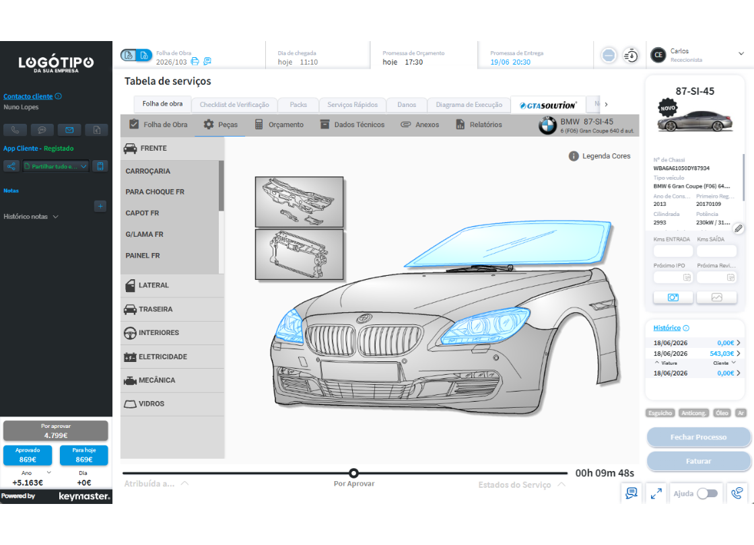Click the phone call icon under client contact
754x545 pixels.
point(15,130)
